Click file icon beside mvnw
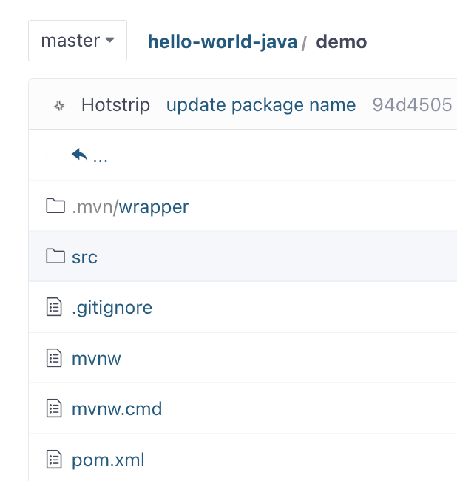Screen dimensions: 457x481 point(55,358)
